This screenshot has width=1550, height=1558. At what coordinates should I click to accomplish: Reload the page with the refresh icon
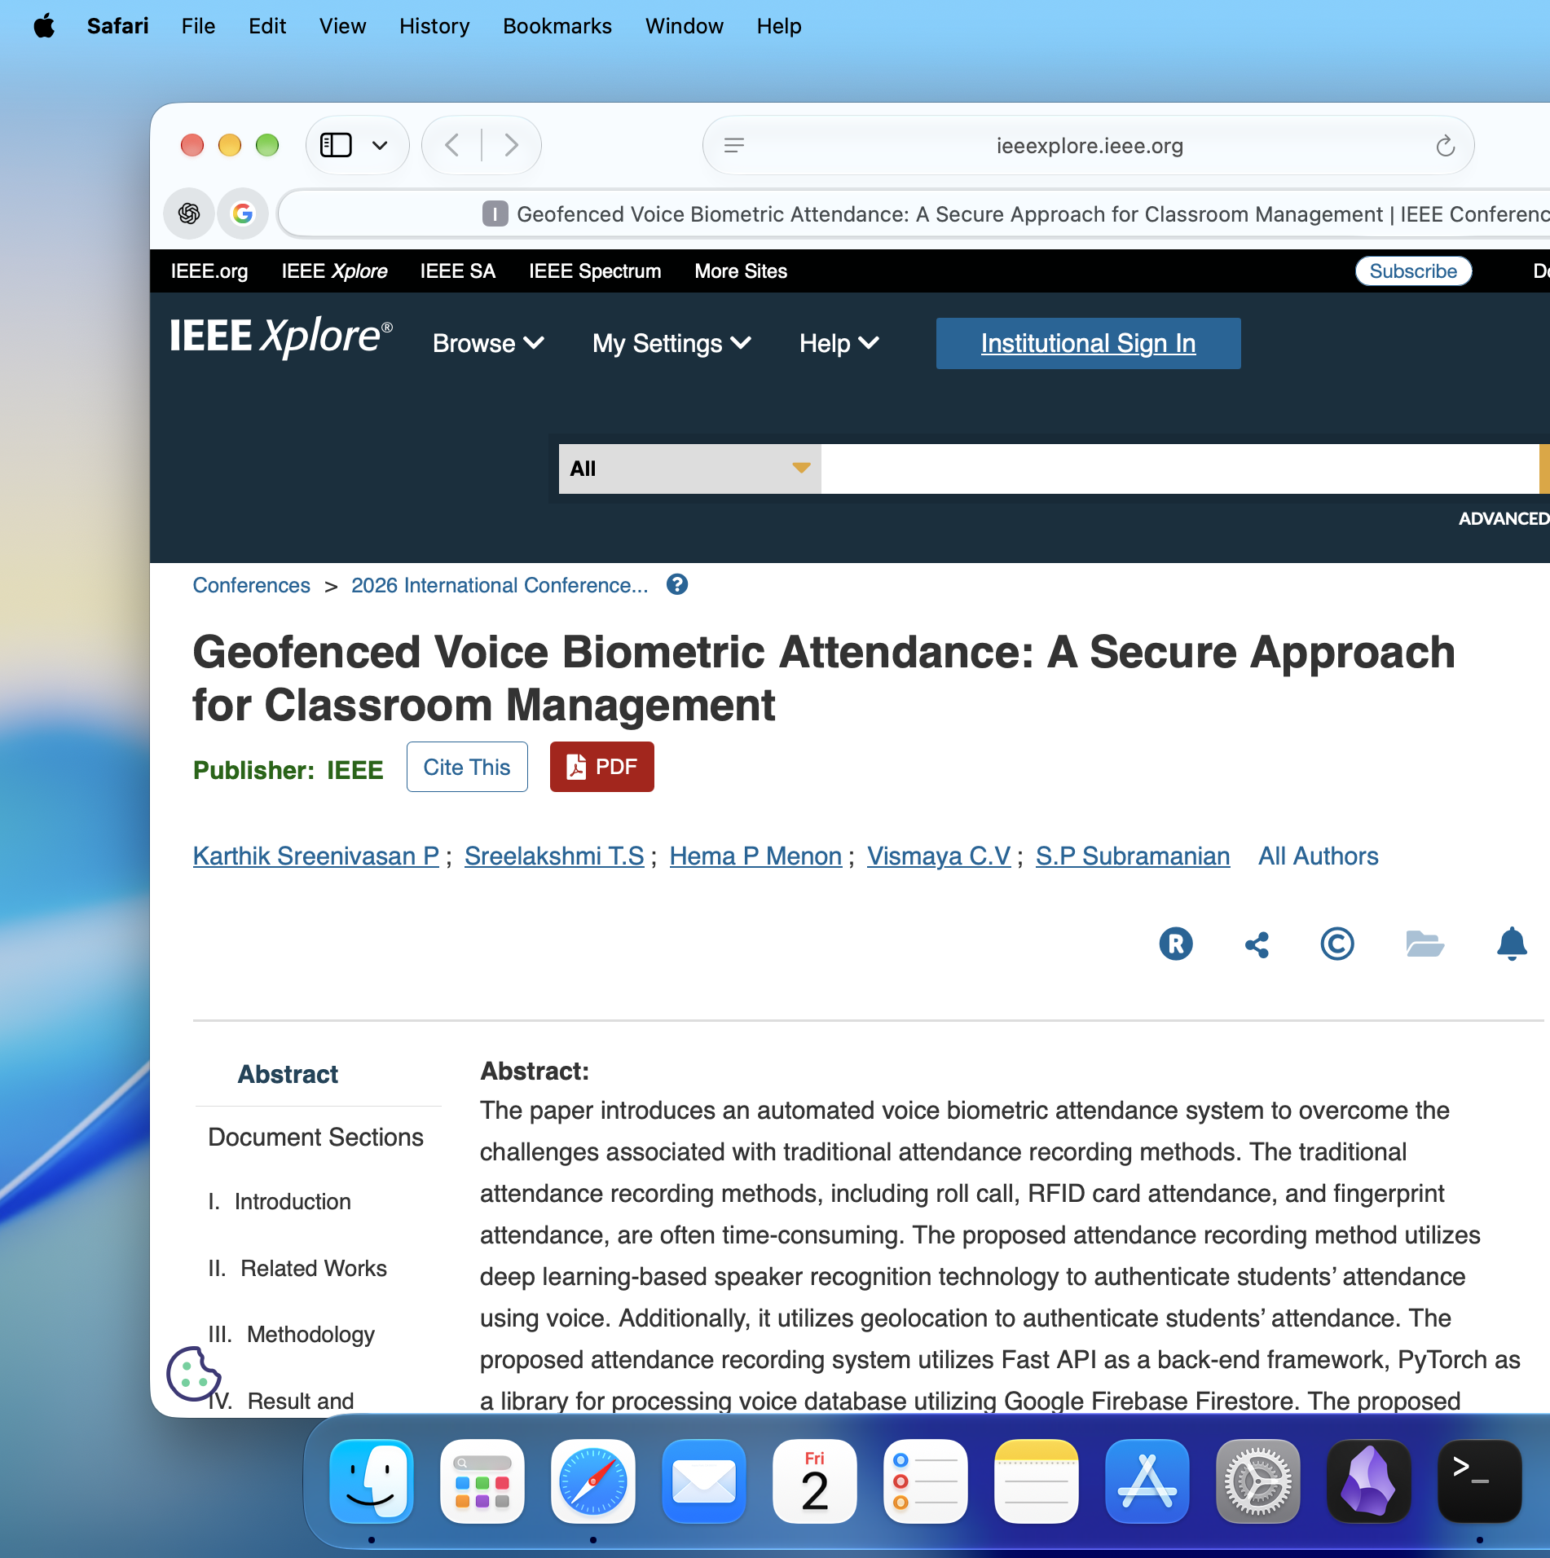[x=1445, y=146]
